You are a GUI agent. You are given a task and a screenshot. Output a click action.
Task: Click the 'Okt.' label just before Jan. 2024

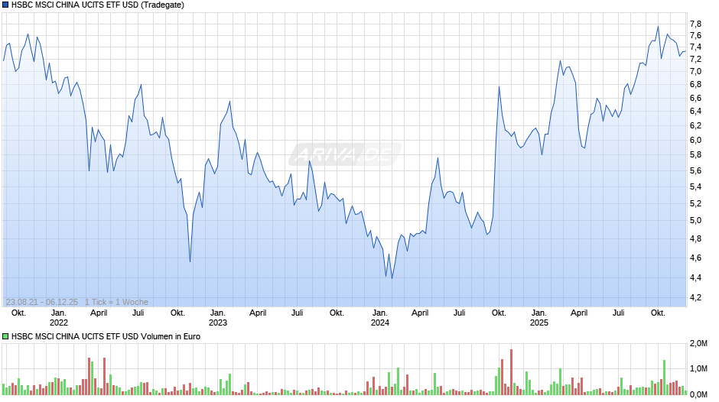click(337, 313)
